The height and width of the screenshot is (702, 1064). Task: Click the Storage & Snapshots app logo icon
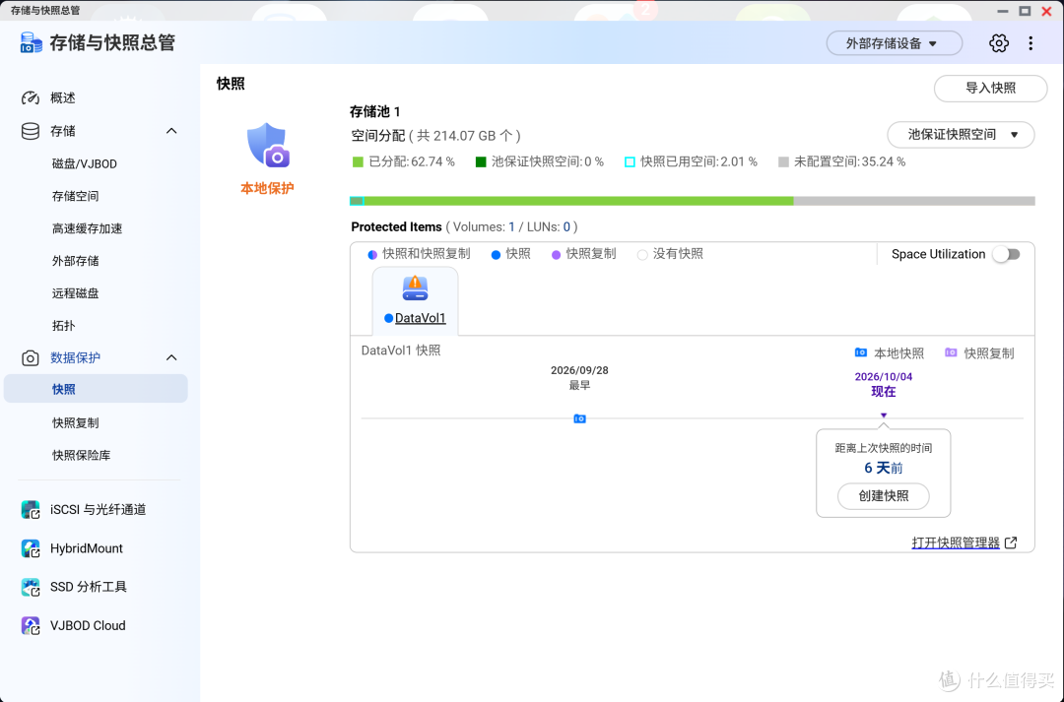coord(31,42)
